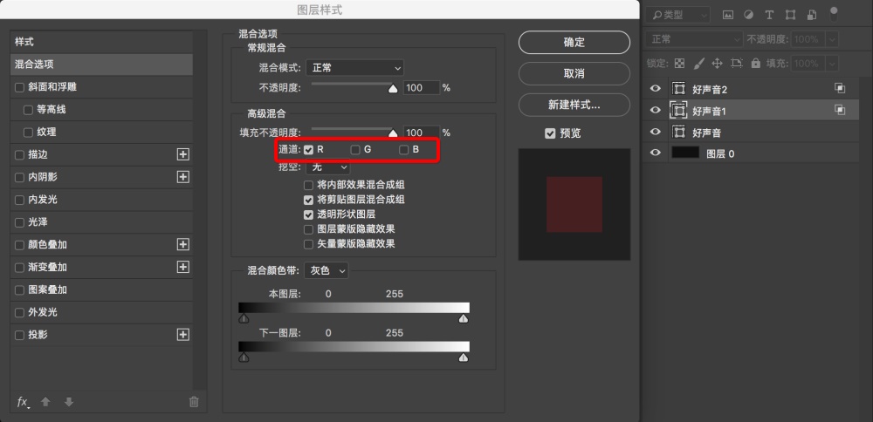The width and height of the screenshot is (873, 422).
Task: Enable the 描边 effect checkbox
Action: pyautogui.click(x=19, y=154)
